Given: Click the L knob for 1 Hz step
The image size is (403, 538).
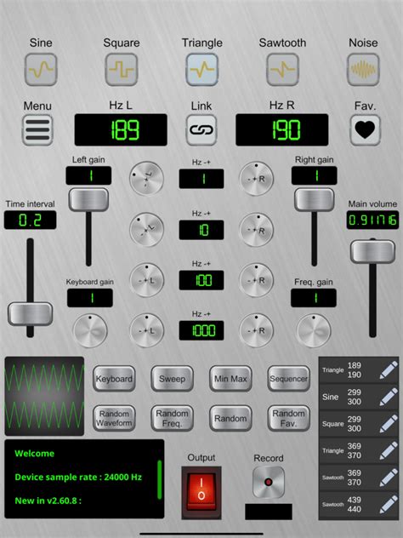Looking at the screenshot, I should pyautogui.click(x=147, y=179).
